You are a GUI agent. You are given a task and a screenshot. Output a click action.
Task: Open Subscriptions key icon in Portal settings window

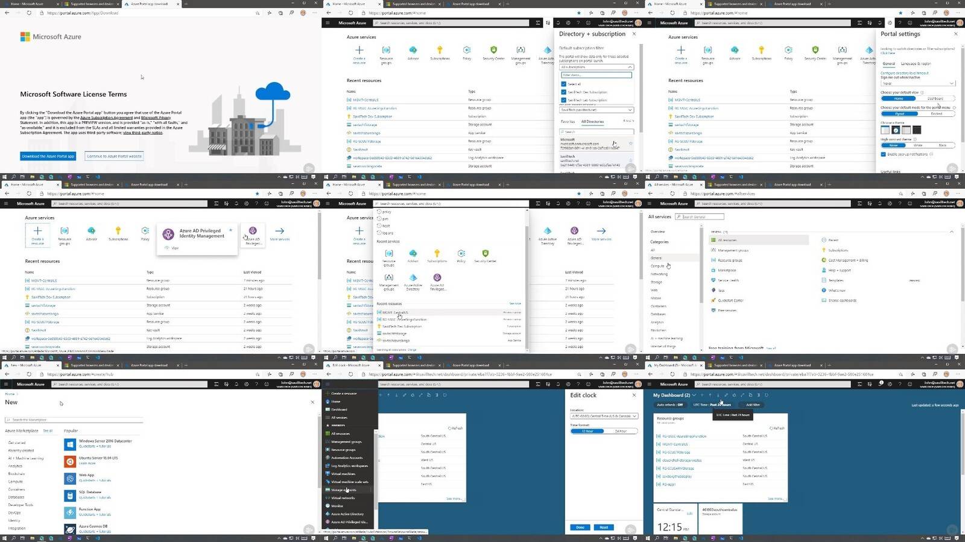(761, 49)
